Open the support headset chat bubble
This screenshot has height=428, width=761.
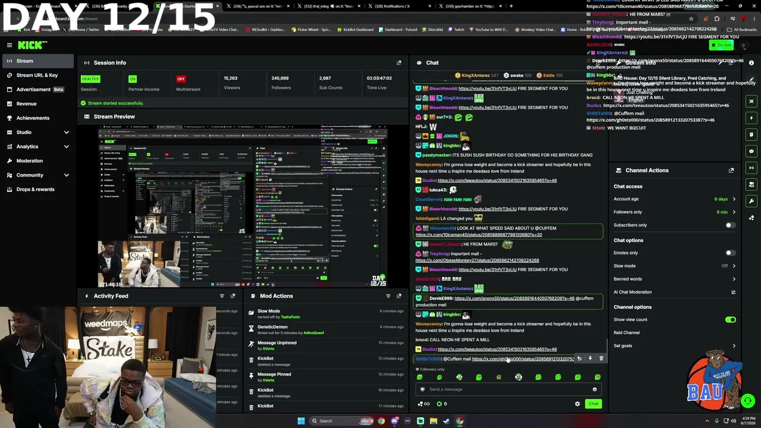click(748, 401)
